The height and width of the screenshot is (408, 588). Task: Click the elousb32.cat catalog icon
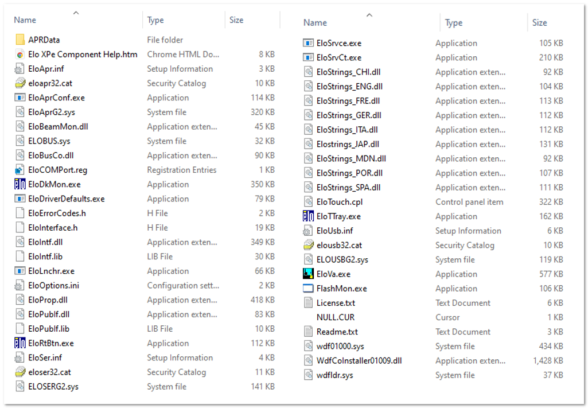[308, 245]
